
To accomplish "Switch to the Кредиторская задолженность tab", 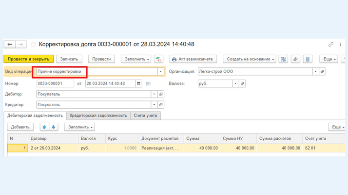I will pos(98,115).
